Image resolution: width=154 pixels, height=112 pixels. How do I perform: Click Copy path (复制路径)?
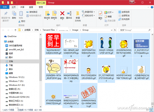(x=32, y=12)
